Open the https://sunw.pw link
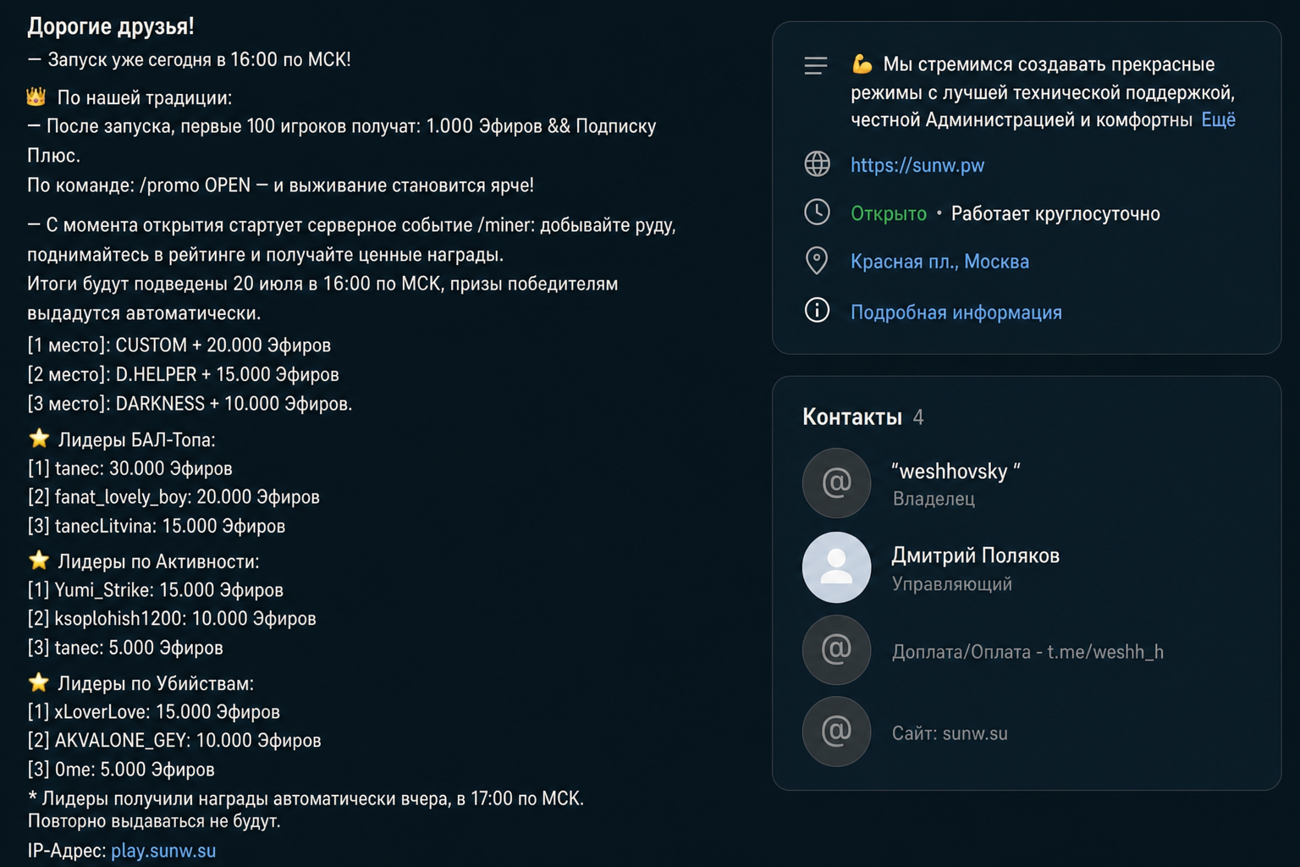 click(x=917, y=165)
